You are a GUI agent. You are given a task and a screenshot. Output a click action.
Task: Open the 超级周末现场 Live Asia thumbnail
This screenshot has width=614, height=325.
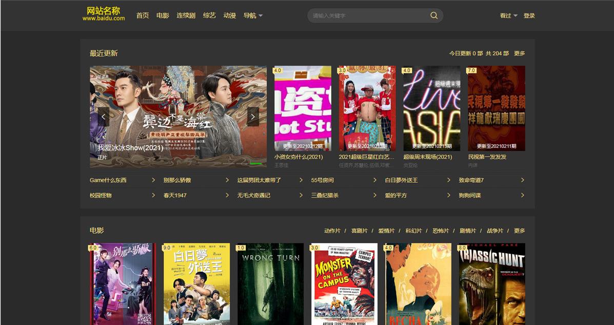point(431,108)
